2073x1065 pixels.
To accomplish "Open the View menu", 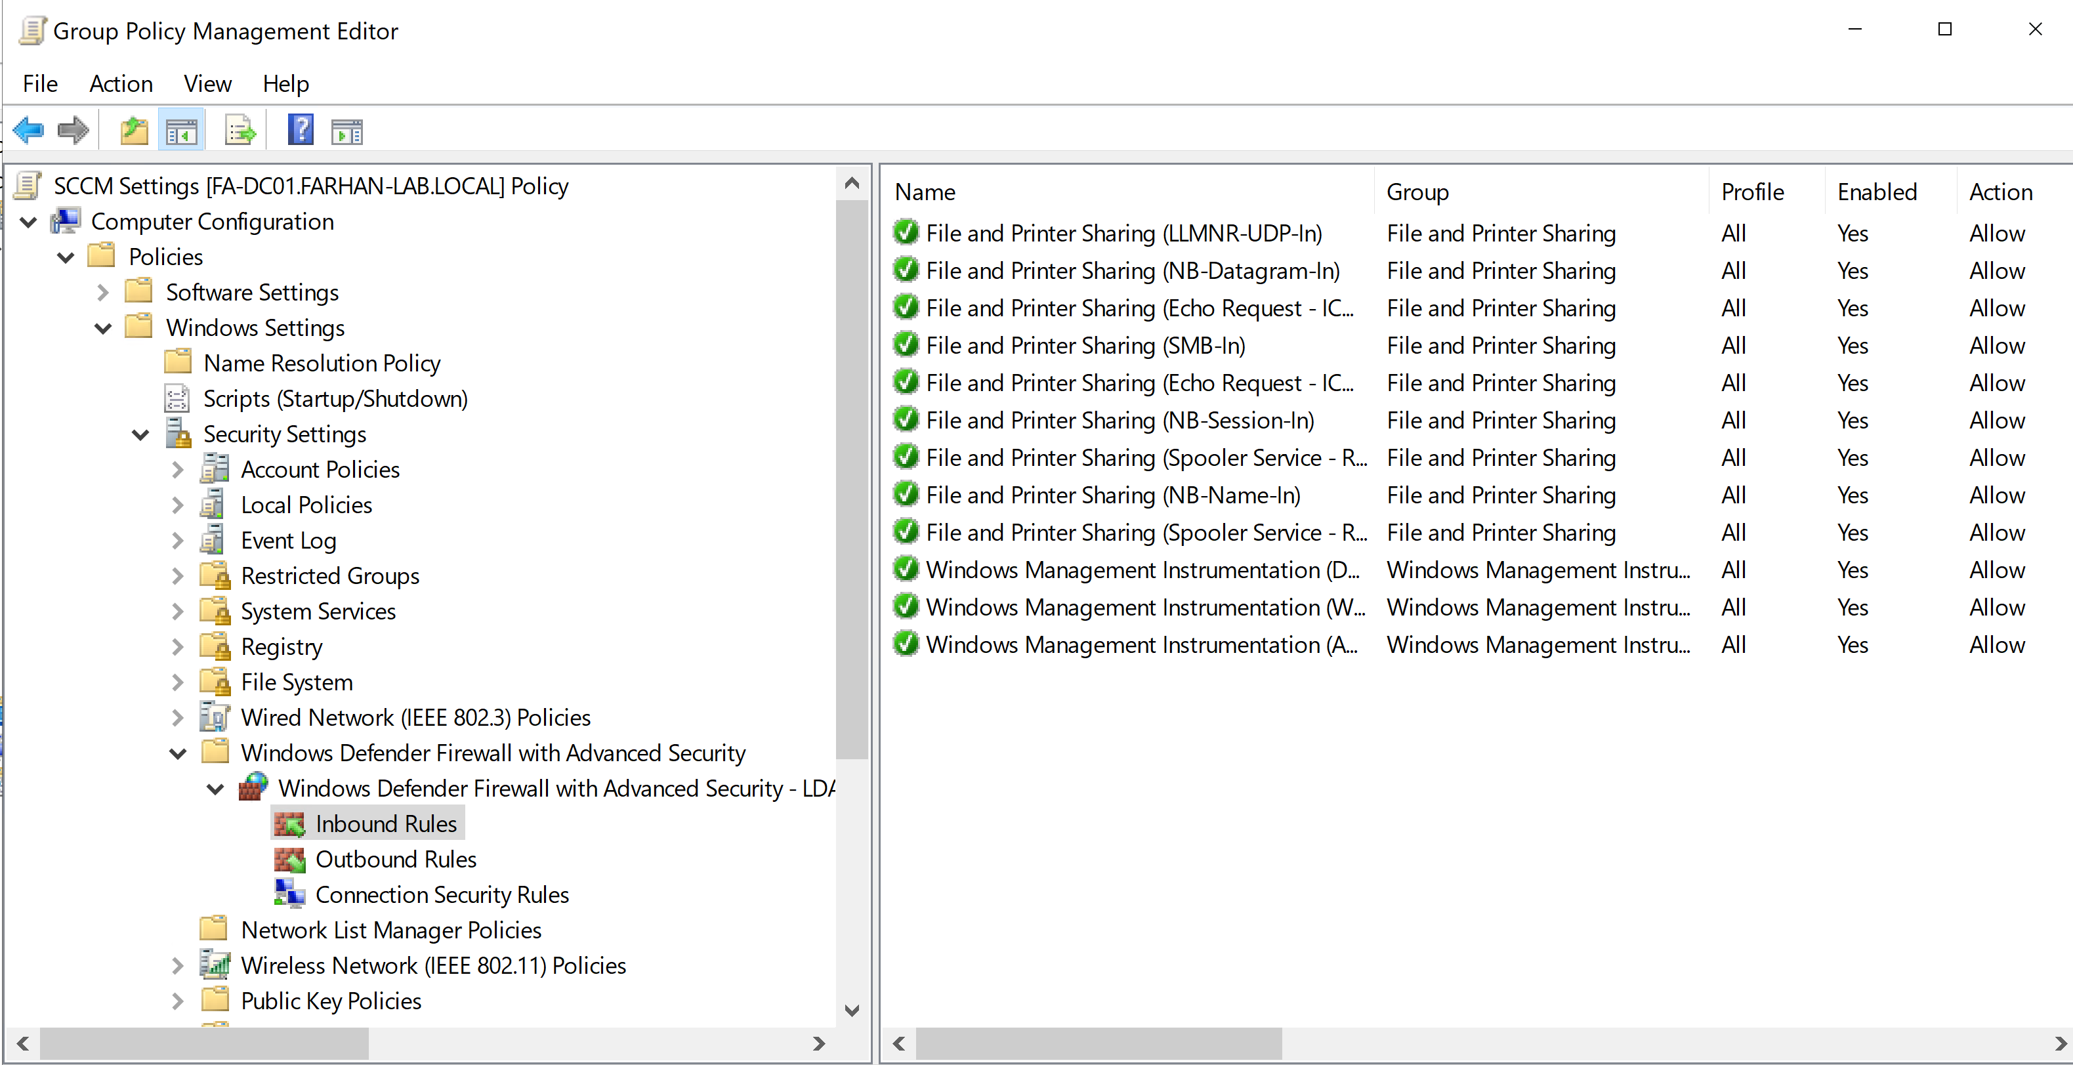I will click(x=207, y=84).
